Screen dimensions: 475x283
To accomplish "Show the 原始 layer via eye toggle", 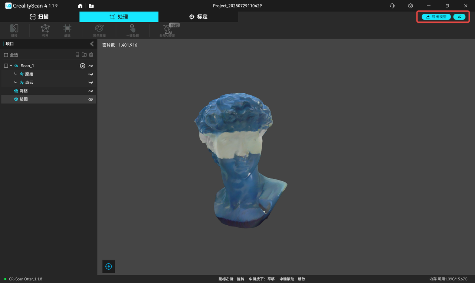I will point(91,74).
